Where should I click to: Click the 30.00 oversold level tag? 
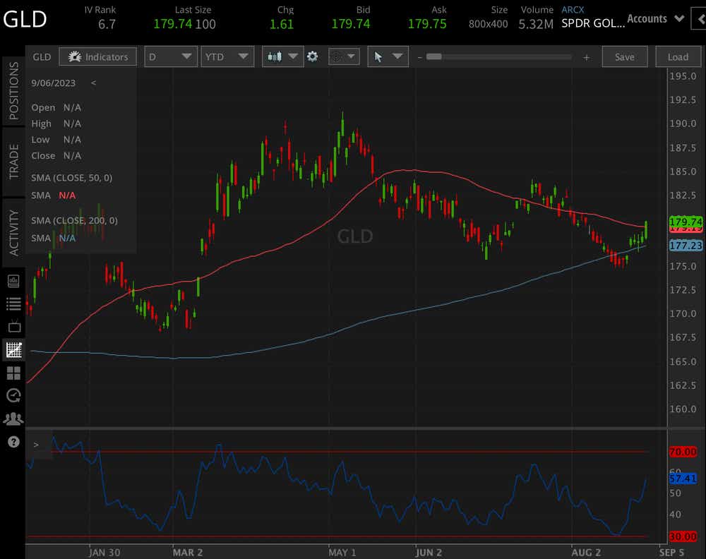tap(683, 536)
